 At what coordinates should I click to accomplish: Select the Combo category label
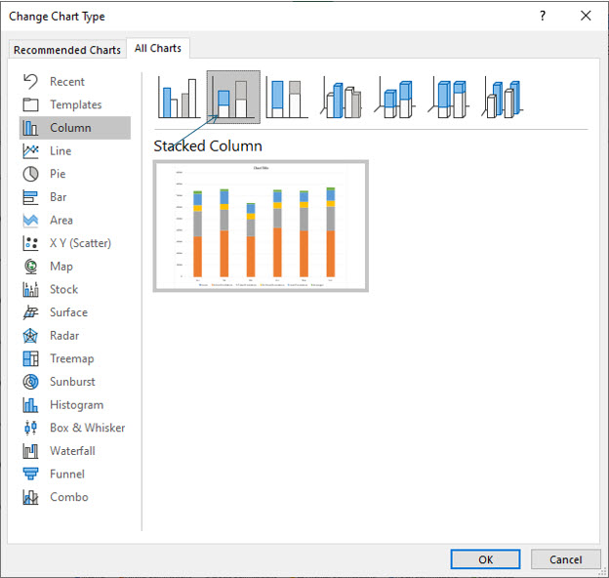pos(69,497)
